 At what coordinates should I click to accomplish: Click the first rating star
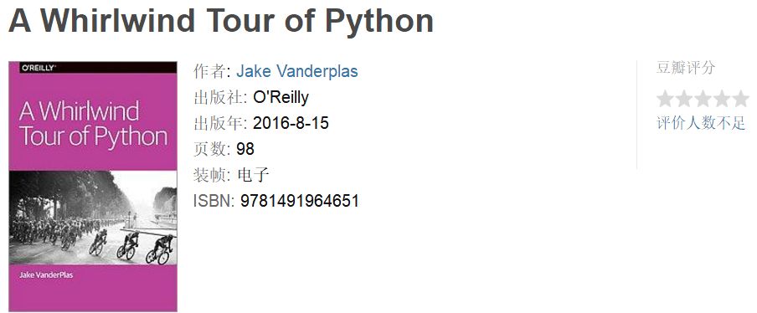pyautogui.click(x=665, y=99)
